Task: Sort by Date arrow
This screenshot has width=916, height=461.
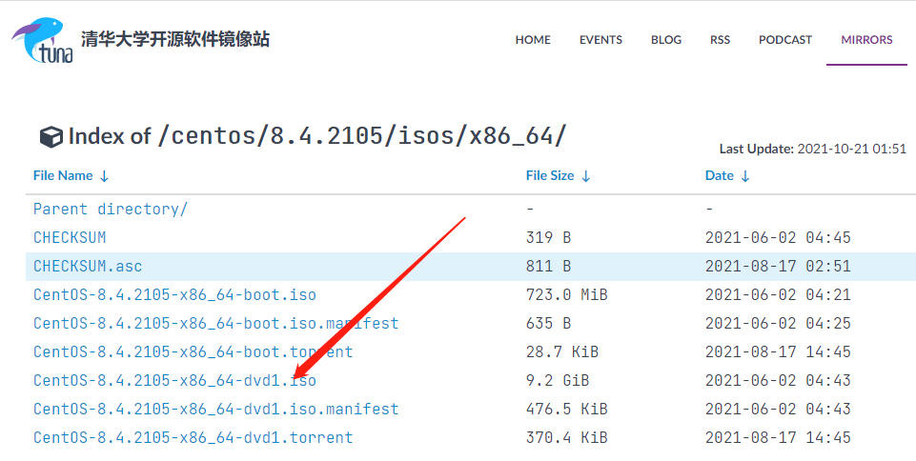Action: [x=744, y=176]
